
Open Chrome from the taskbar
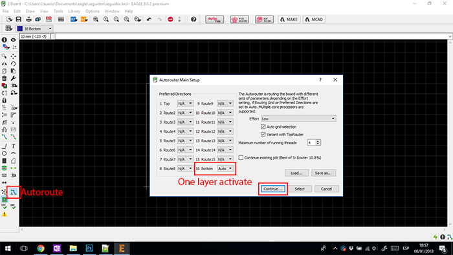tap(41, 249)
